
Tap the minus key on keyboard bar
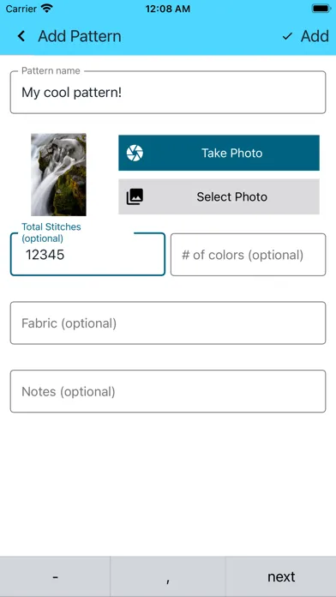55,576
